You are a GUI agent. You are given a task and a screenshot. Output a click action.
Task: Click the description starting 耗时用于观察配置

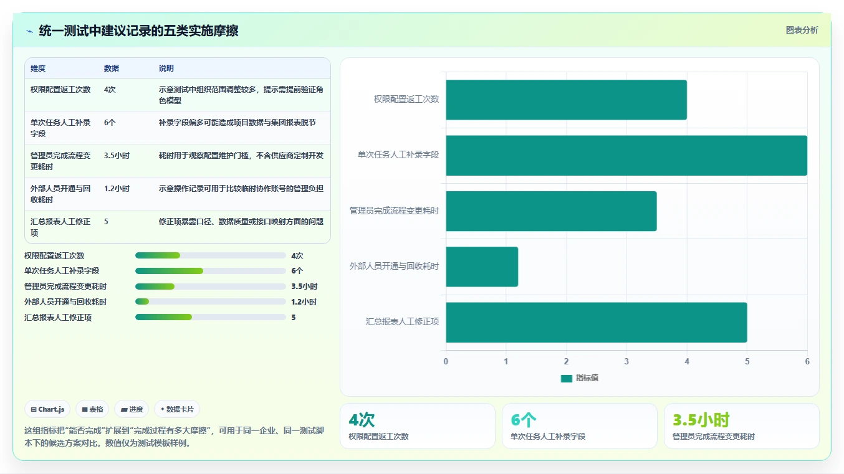(x=241, y=156)
